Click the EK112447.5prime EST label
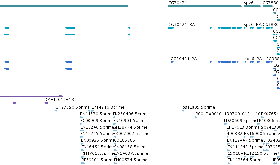Viewport: 280px width, 165px height. click(x=245, y=140)
